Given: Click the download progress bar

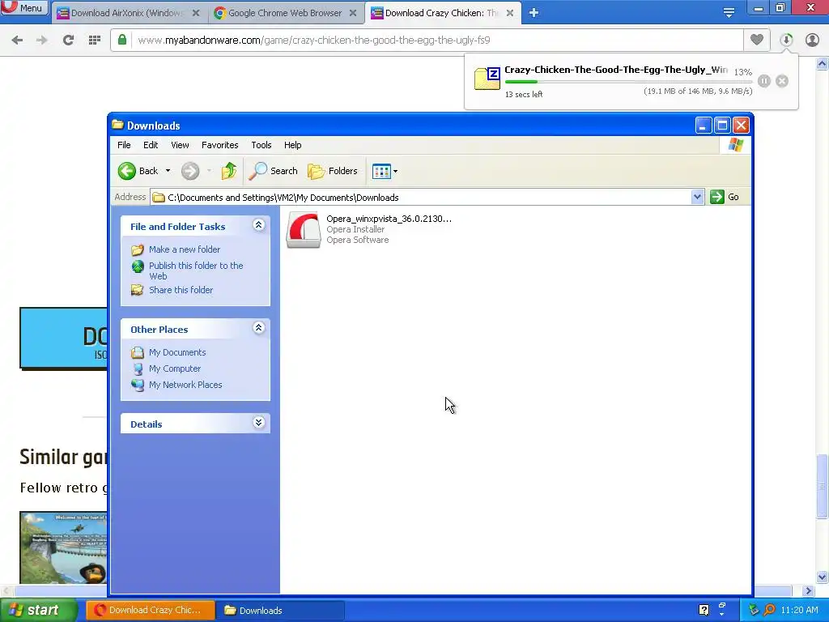Looking at the screenshot, I should [x=628, y=82].
